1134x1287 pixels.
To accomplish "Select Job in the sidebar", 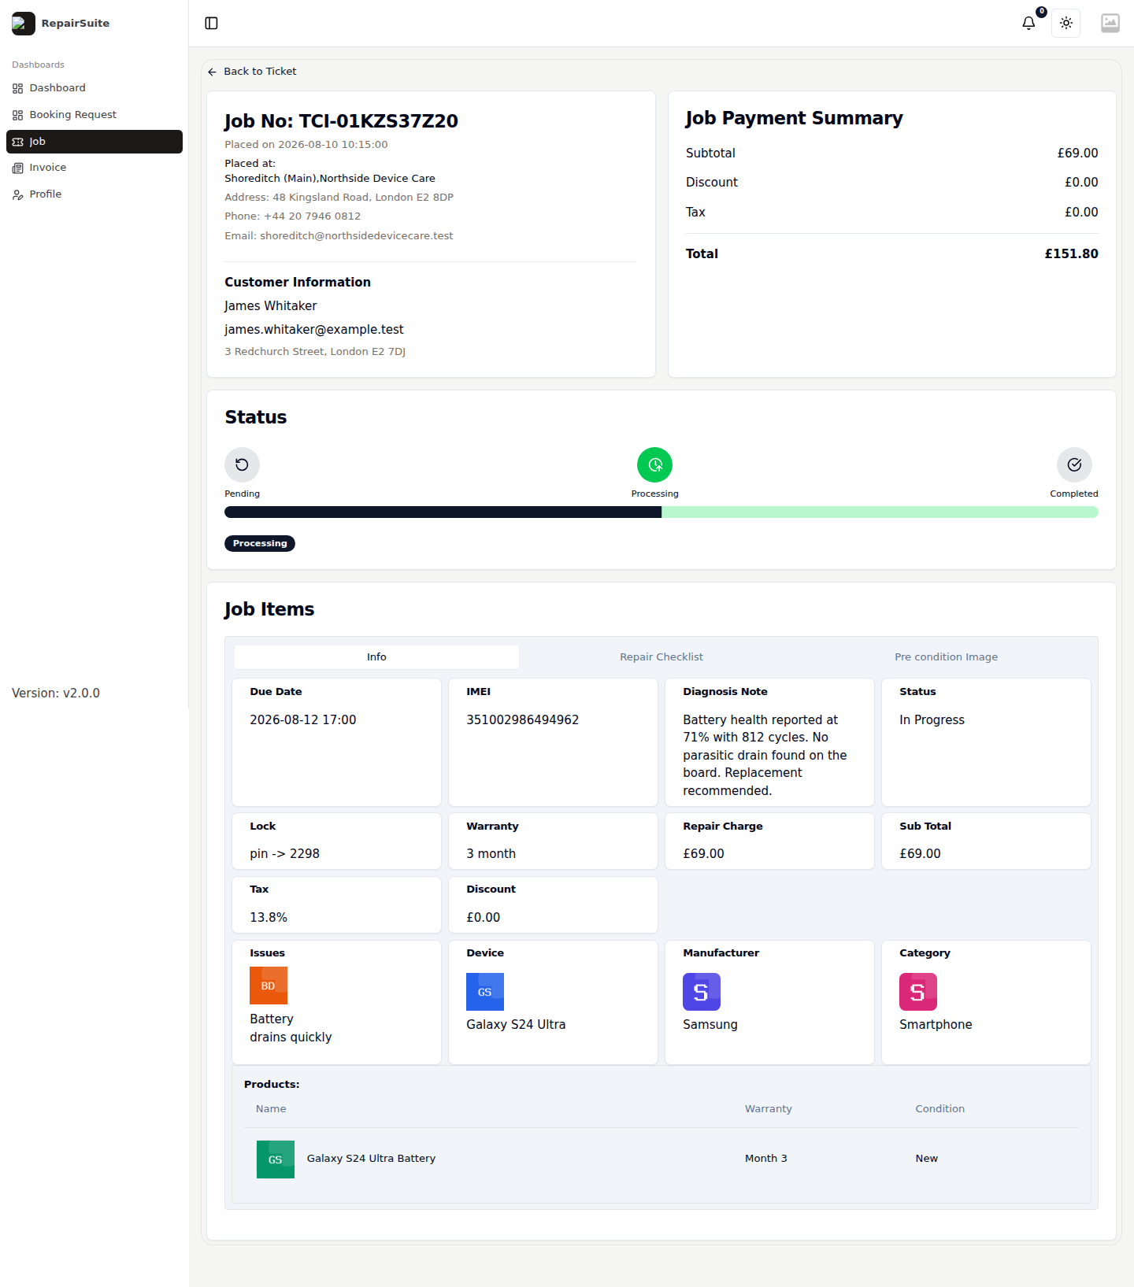I will point(94,142).
